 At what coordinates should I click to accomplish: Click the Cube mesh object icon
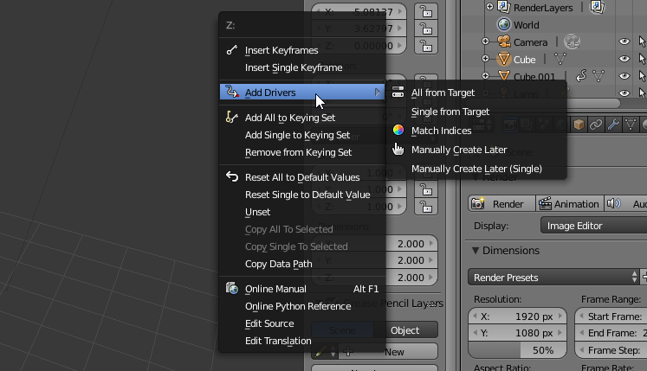coord(504,60)
